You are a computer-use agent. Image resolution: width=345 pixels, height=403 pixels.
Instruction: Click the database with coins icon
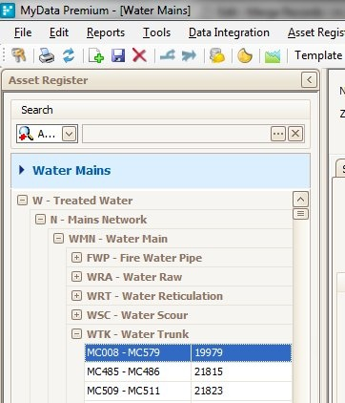pos(217,55)
